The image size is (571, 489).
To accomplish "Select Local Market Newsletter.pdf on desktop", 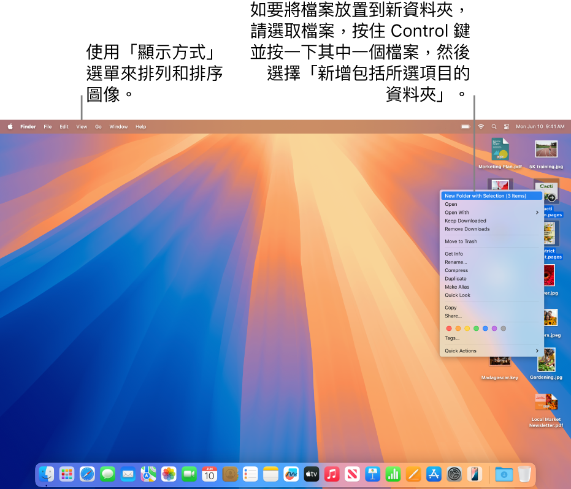I will pyautogui.click(x=546, y=411).
